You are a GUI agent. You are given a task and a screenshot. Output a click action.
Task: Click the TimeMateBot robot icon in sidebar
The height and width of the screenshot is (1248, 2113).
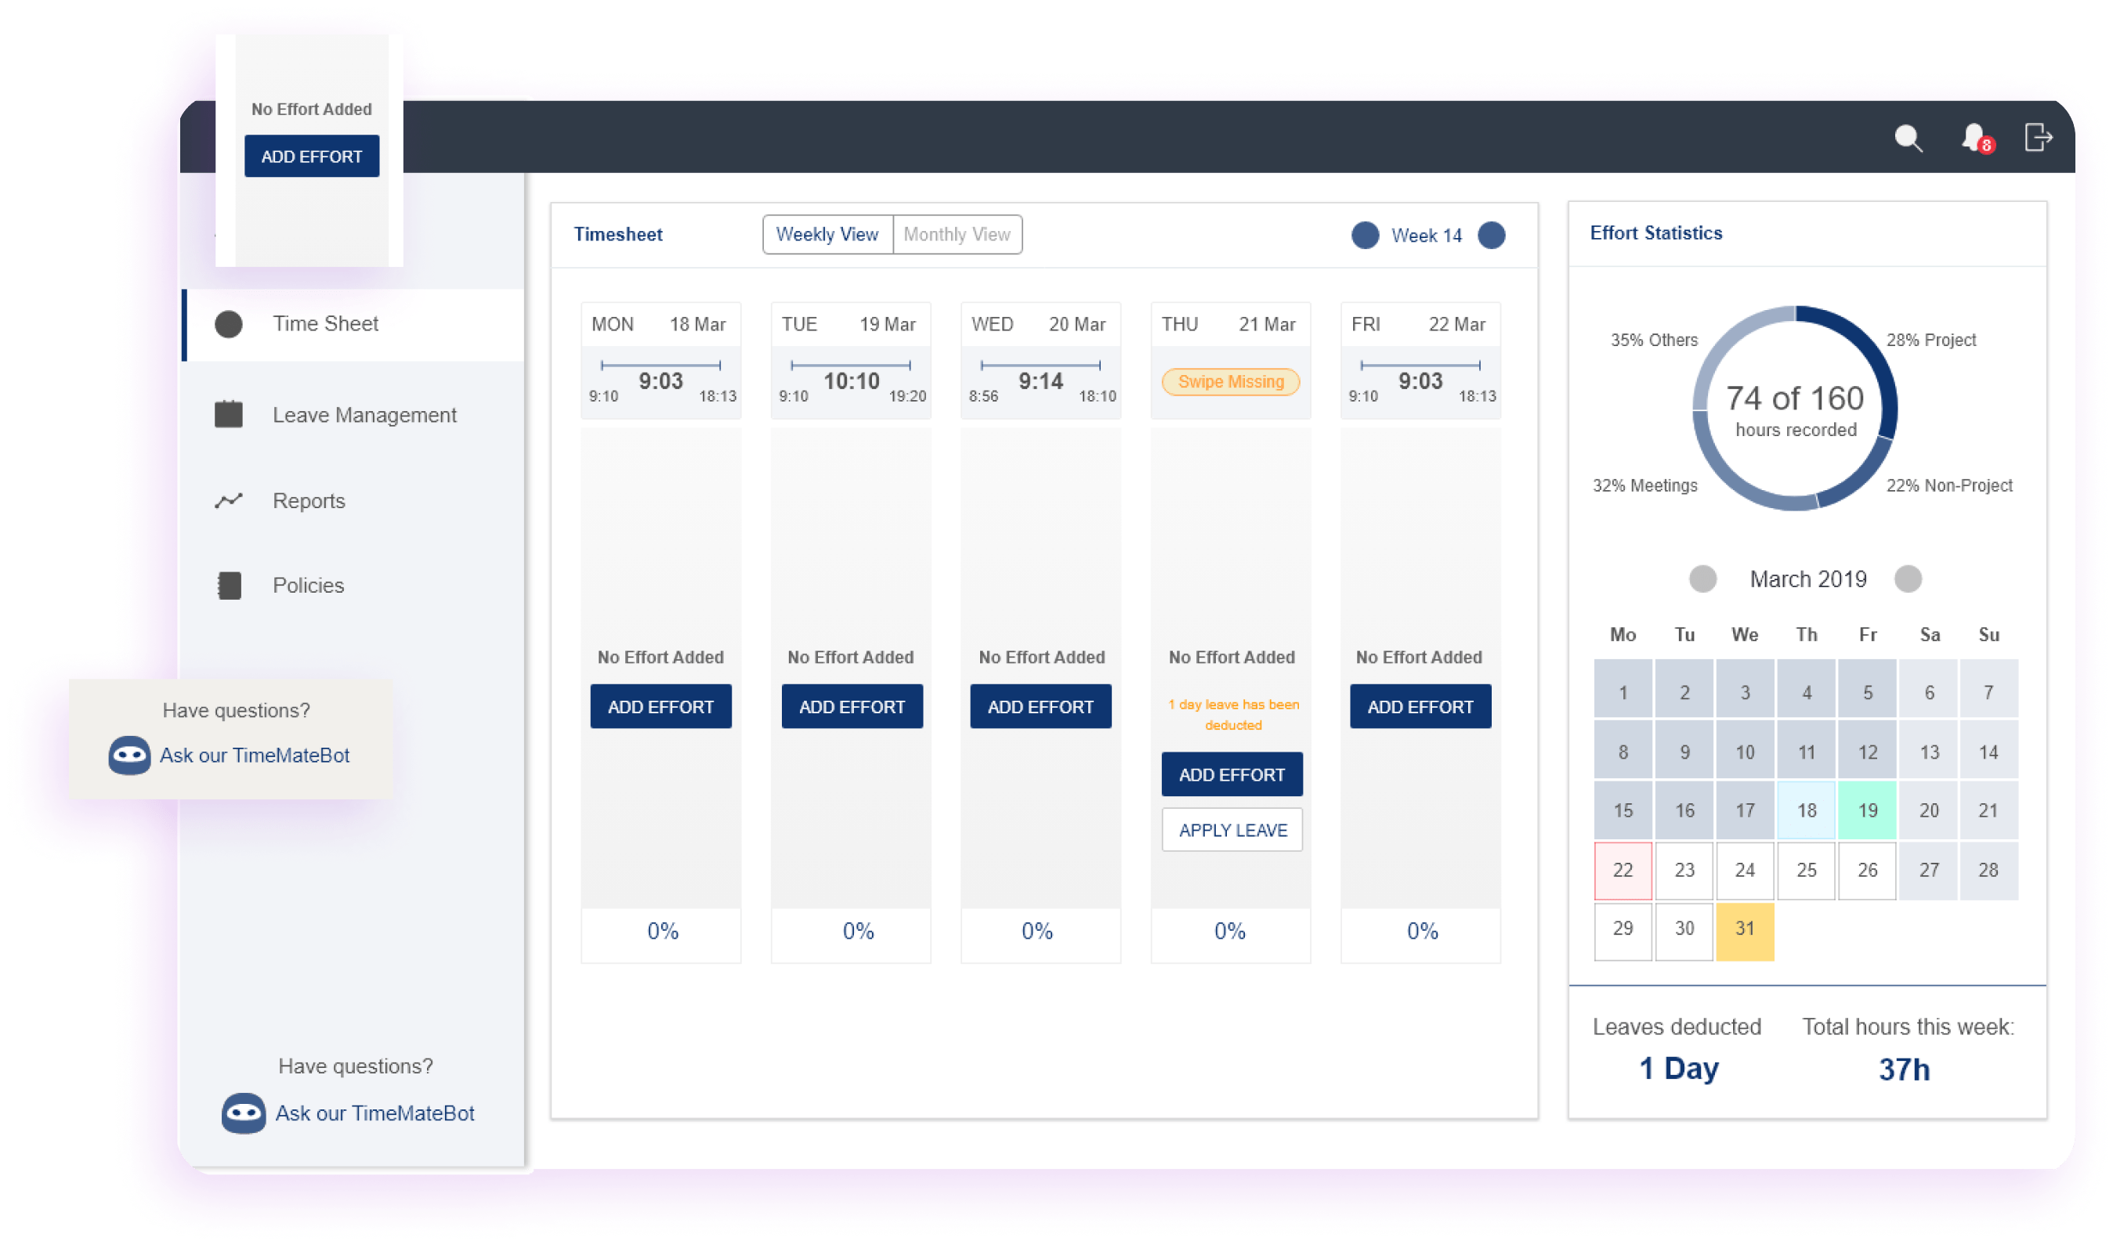(x=243, y=1113)
